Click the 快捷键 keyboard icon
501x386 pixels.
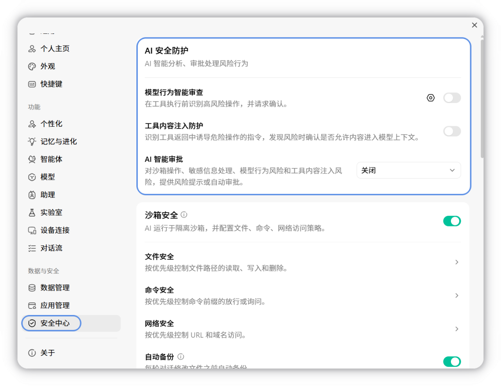pyautogui.click(x=32, y=84)
